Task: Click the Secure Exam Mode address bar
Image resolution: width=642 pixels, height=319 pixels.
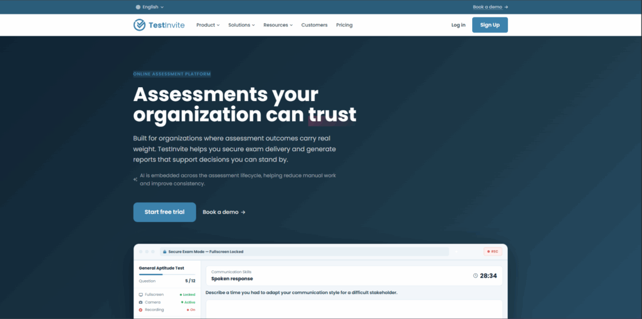Action: pyautogui.click(x=304, y=252)
